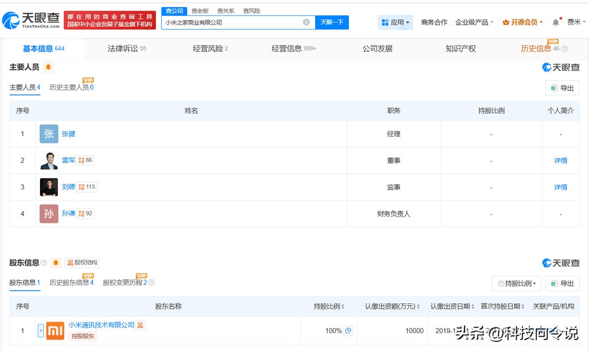589x351 pixels.
Task: View 雷军's 详情 profile details
Action: (560, 161)
